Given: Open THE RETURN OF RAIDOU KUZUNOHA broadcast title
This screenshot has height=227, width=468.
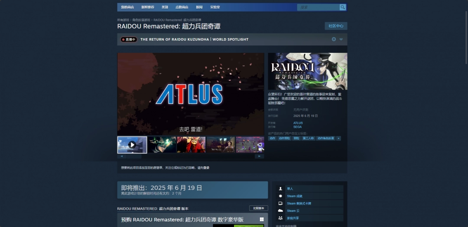Looking at the screenshot, I should (194, 39).
